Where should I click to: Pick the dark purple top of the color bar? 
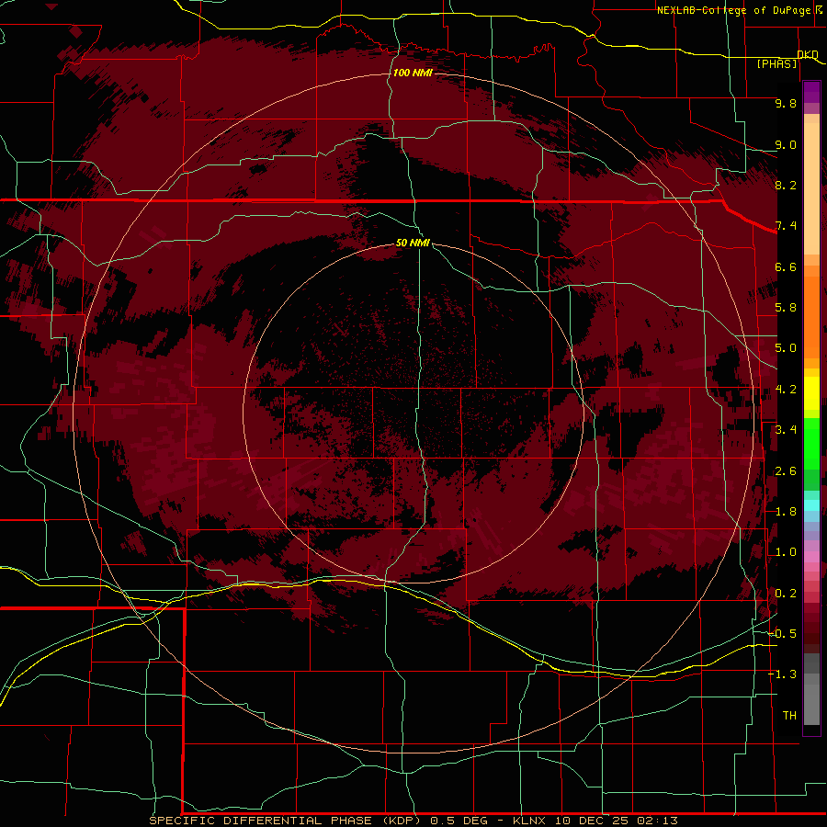tap(811, 92)
